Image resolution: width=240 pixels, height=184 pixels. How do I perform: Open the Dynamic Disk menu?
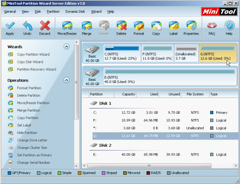coord(75,12)
